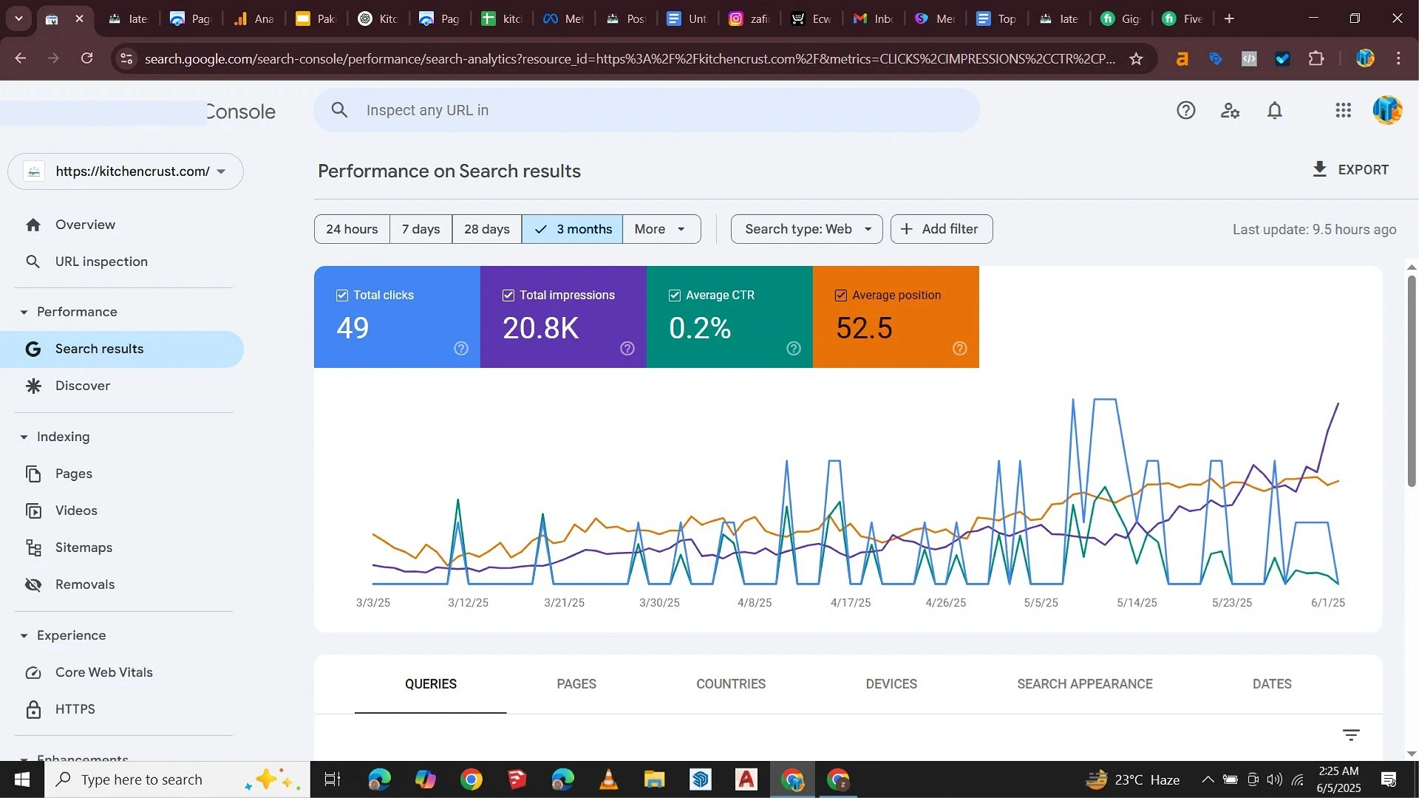Click the Total clicks help icon
Image resolution: width=1419 pixels, height=798 pixels.
461,348
